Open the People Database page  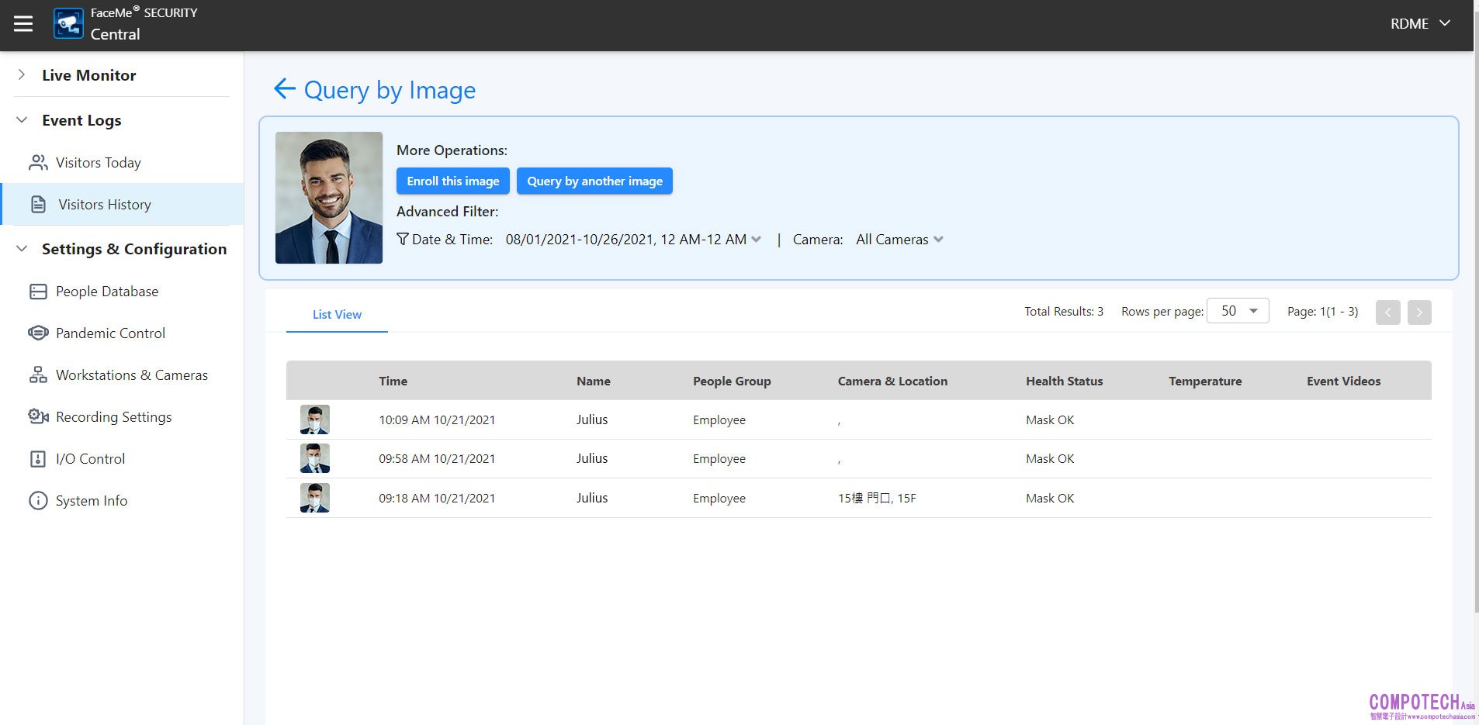pyautogui.click(x=106, y=292)
